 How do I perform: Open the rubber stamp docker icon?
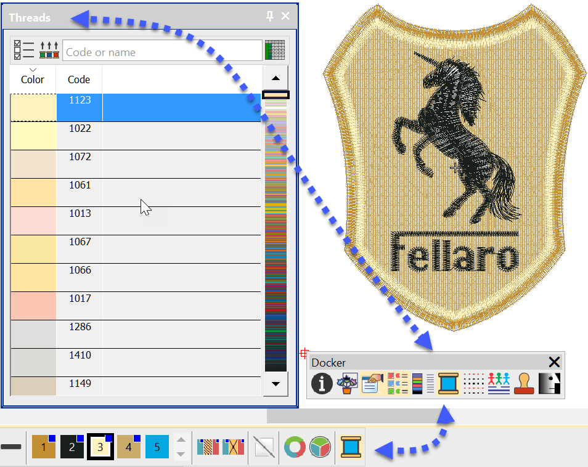524,383
